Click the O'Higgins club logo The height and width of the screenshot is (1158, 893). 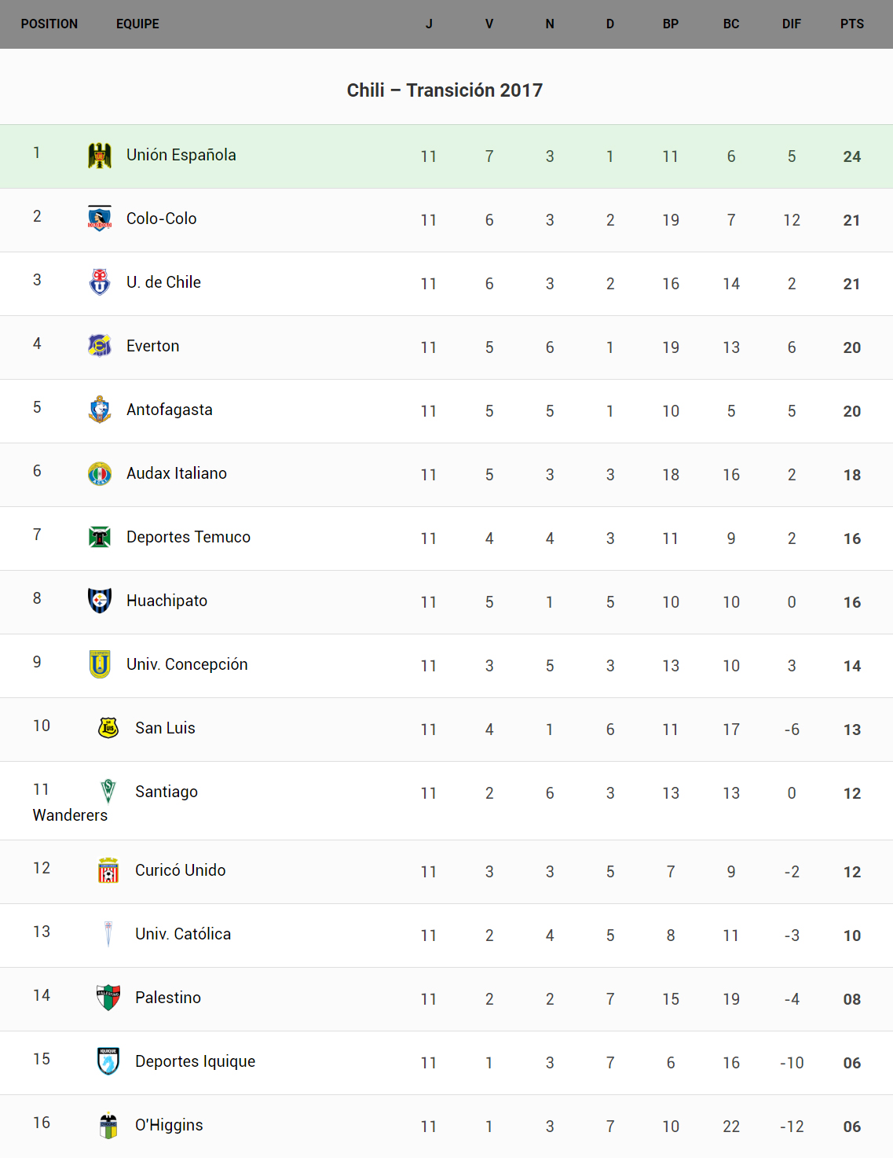click(x=108, y=1125)
